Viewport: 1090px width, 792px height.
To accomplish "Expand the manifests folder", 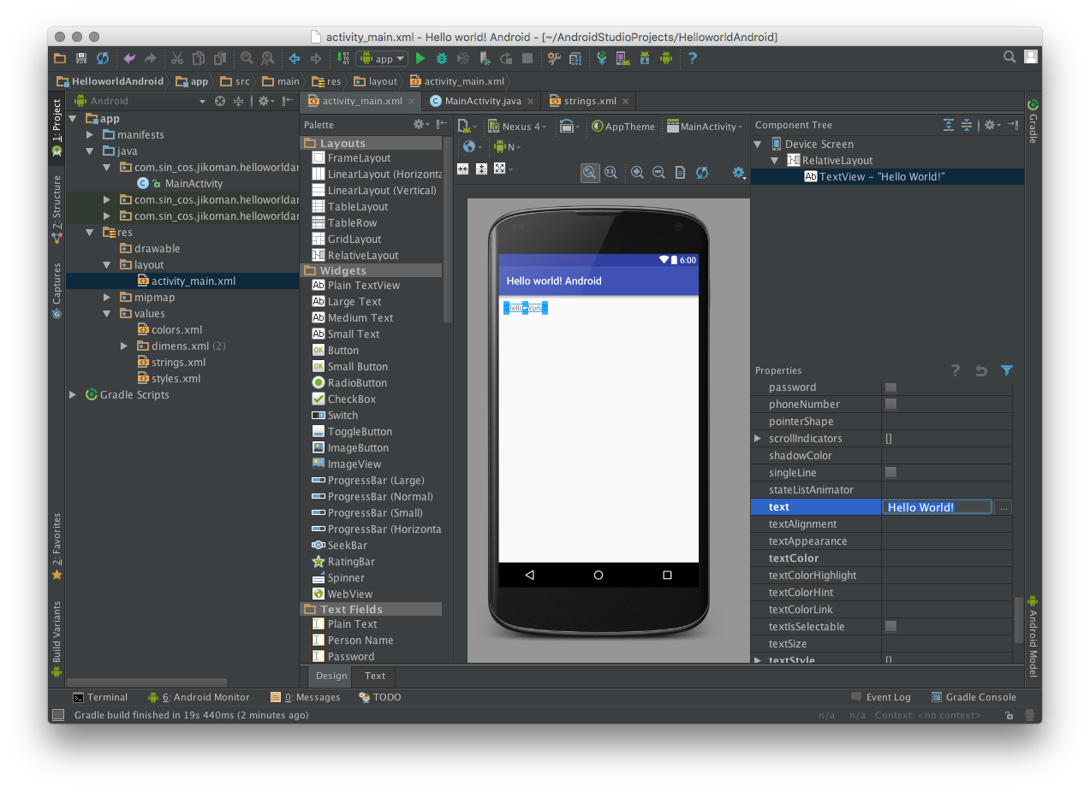I will pyautogui.click(x=90, y=134).
